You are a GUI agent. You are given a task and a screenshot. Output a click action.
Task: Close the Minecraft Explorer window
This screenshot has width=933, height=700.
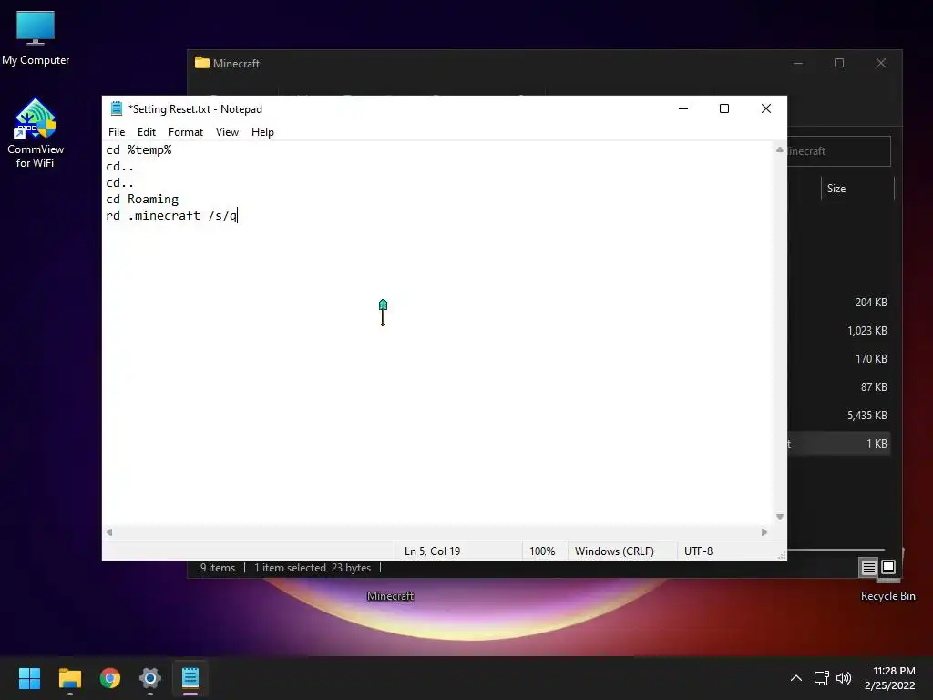click(881, 63)
